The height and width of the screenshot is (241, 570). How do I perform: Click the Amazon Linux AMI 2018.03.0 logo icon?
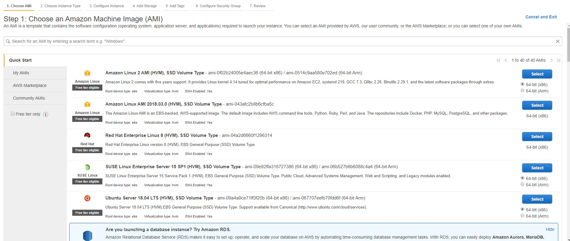pyautogui.click(x=87, y=104)
